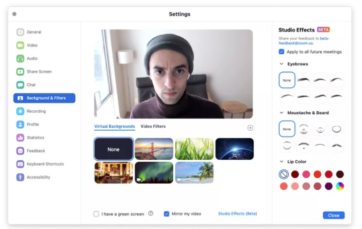Screen dimensions: 362x229
Task: Select the Video camera icon in sidebar
Action: coord(20,45)
